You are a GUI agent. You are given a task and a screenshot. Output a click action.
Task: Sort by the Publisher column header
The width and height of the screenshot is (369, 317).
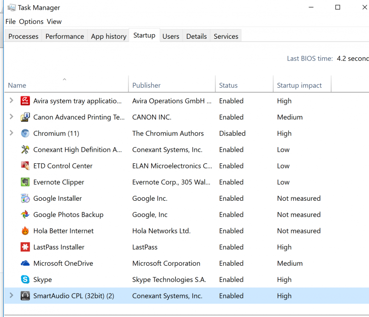click(x=172, y=84)
